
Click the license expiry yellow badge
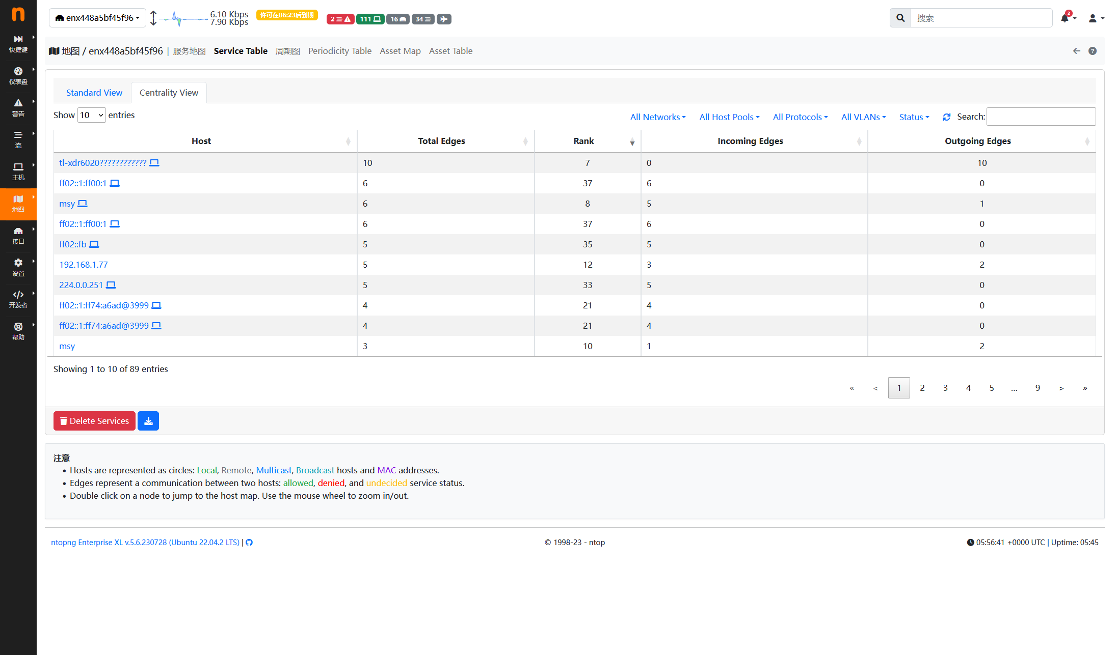tap(287, 15)
